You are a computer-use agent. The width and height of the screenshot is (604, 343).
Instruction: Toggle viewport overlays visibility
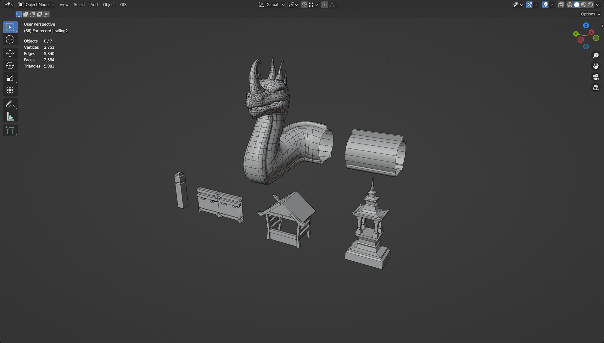point(545,5)
